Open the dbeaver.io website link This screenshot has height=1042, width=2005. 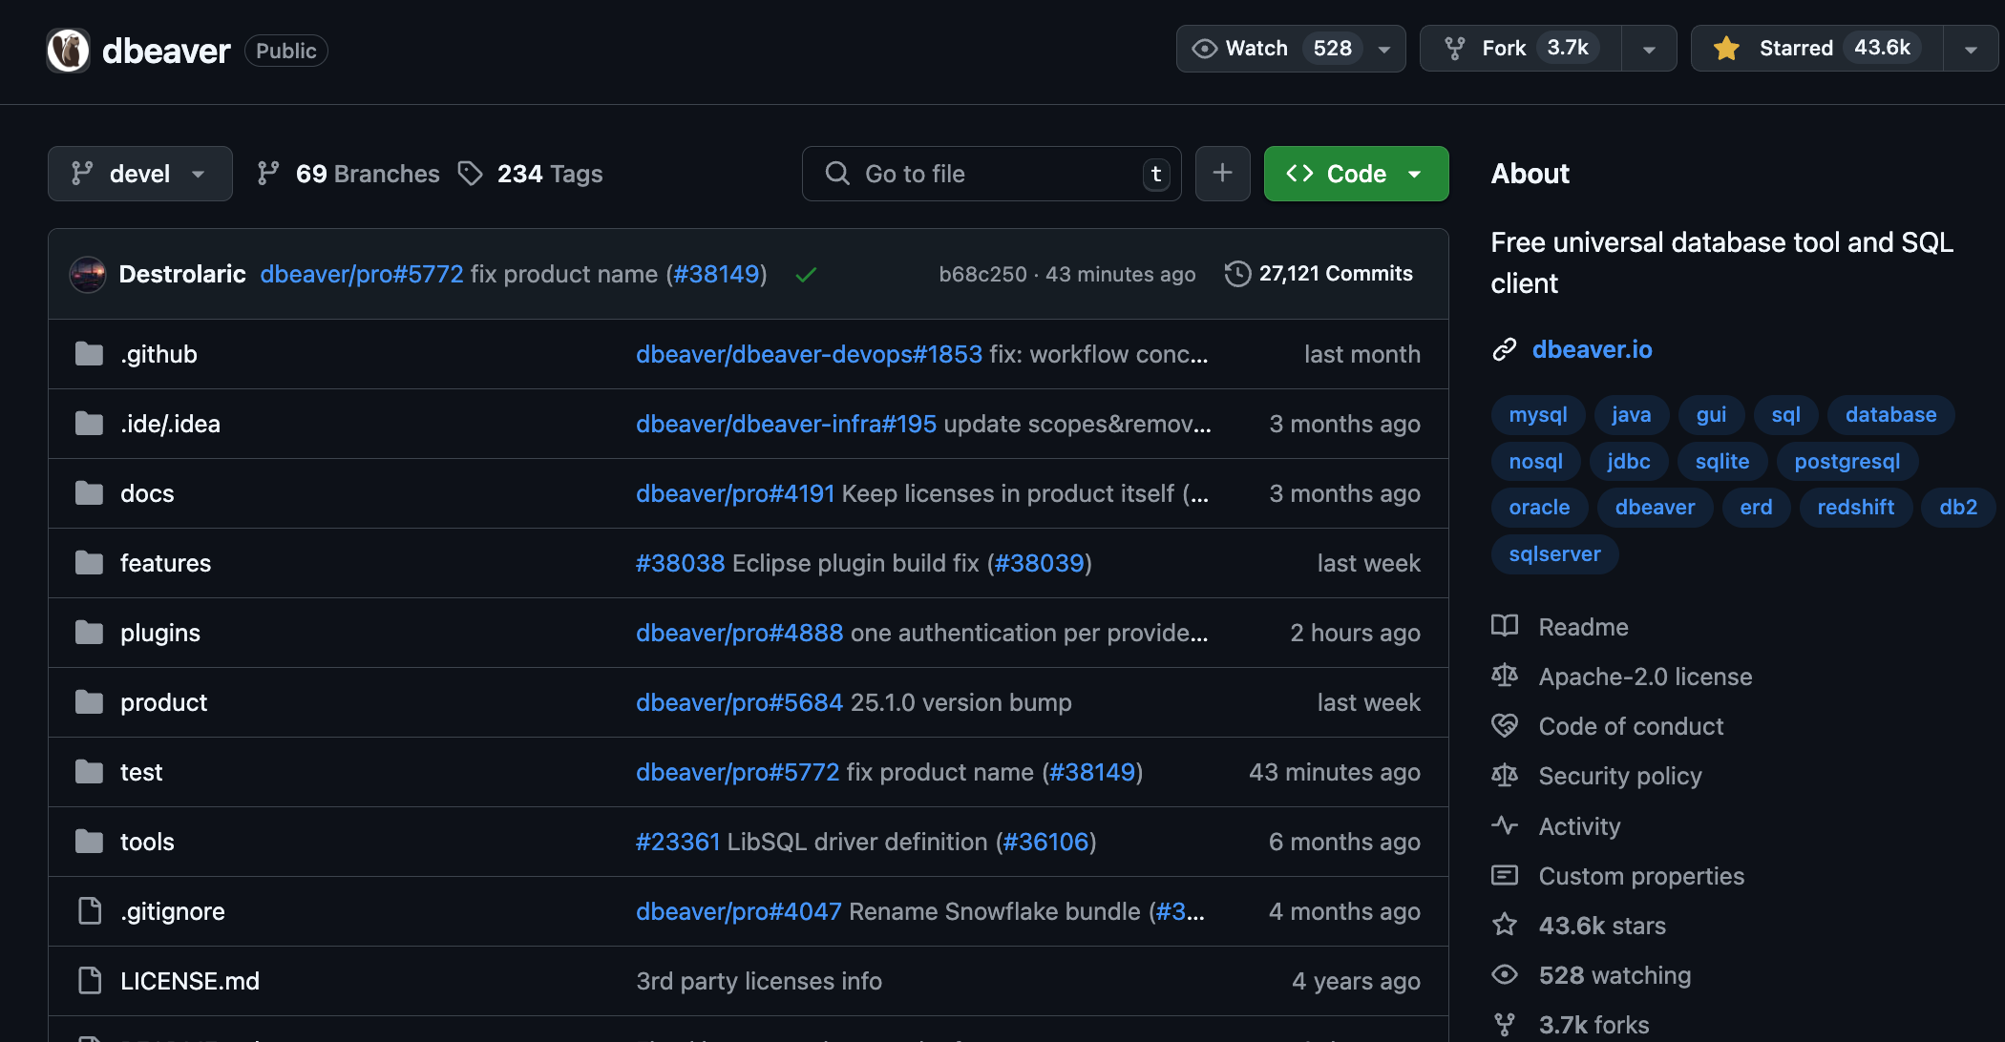click(1592, 350)
